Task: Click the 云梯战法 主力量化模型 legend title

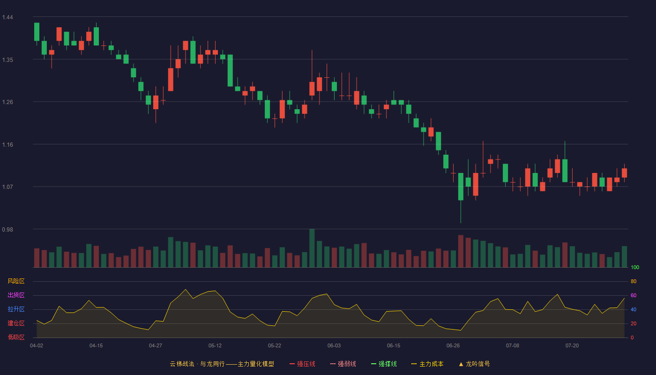Action: pos(222,364)
